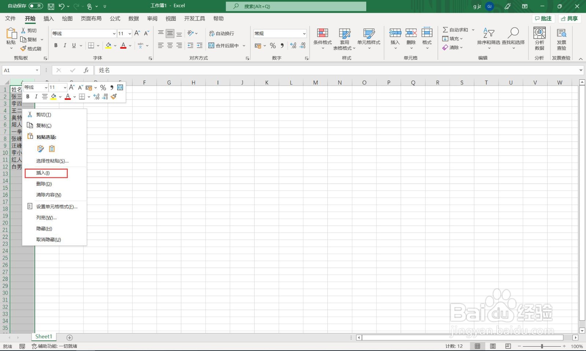This screenshot has width=586, height=351.
Task: Open the Fill (填充) dropdown
Action: coord(453,39)
